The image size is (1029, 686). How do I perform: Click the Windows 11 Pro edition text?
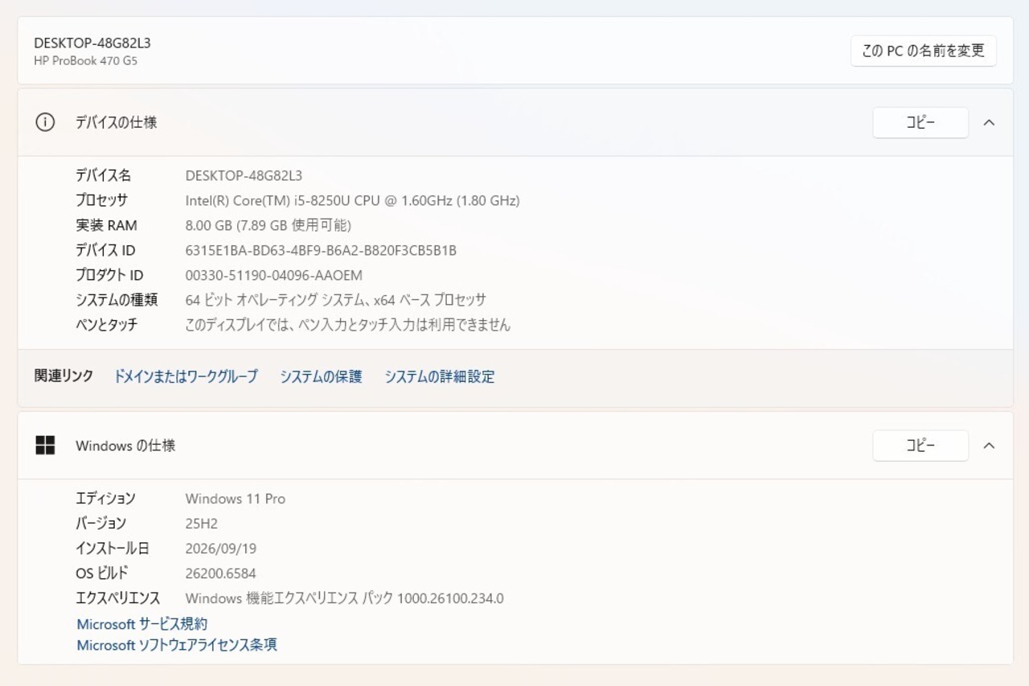235,499
